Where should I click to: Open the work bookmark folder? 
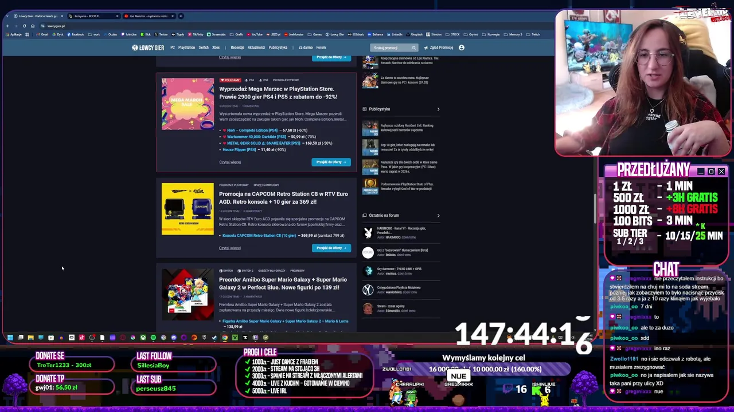pyautogui.click(x=95, y=34)
